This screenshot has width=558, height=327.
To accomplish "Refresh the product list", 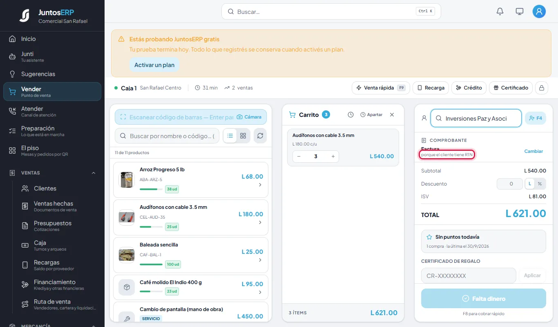I will tap(260, 136).
